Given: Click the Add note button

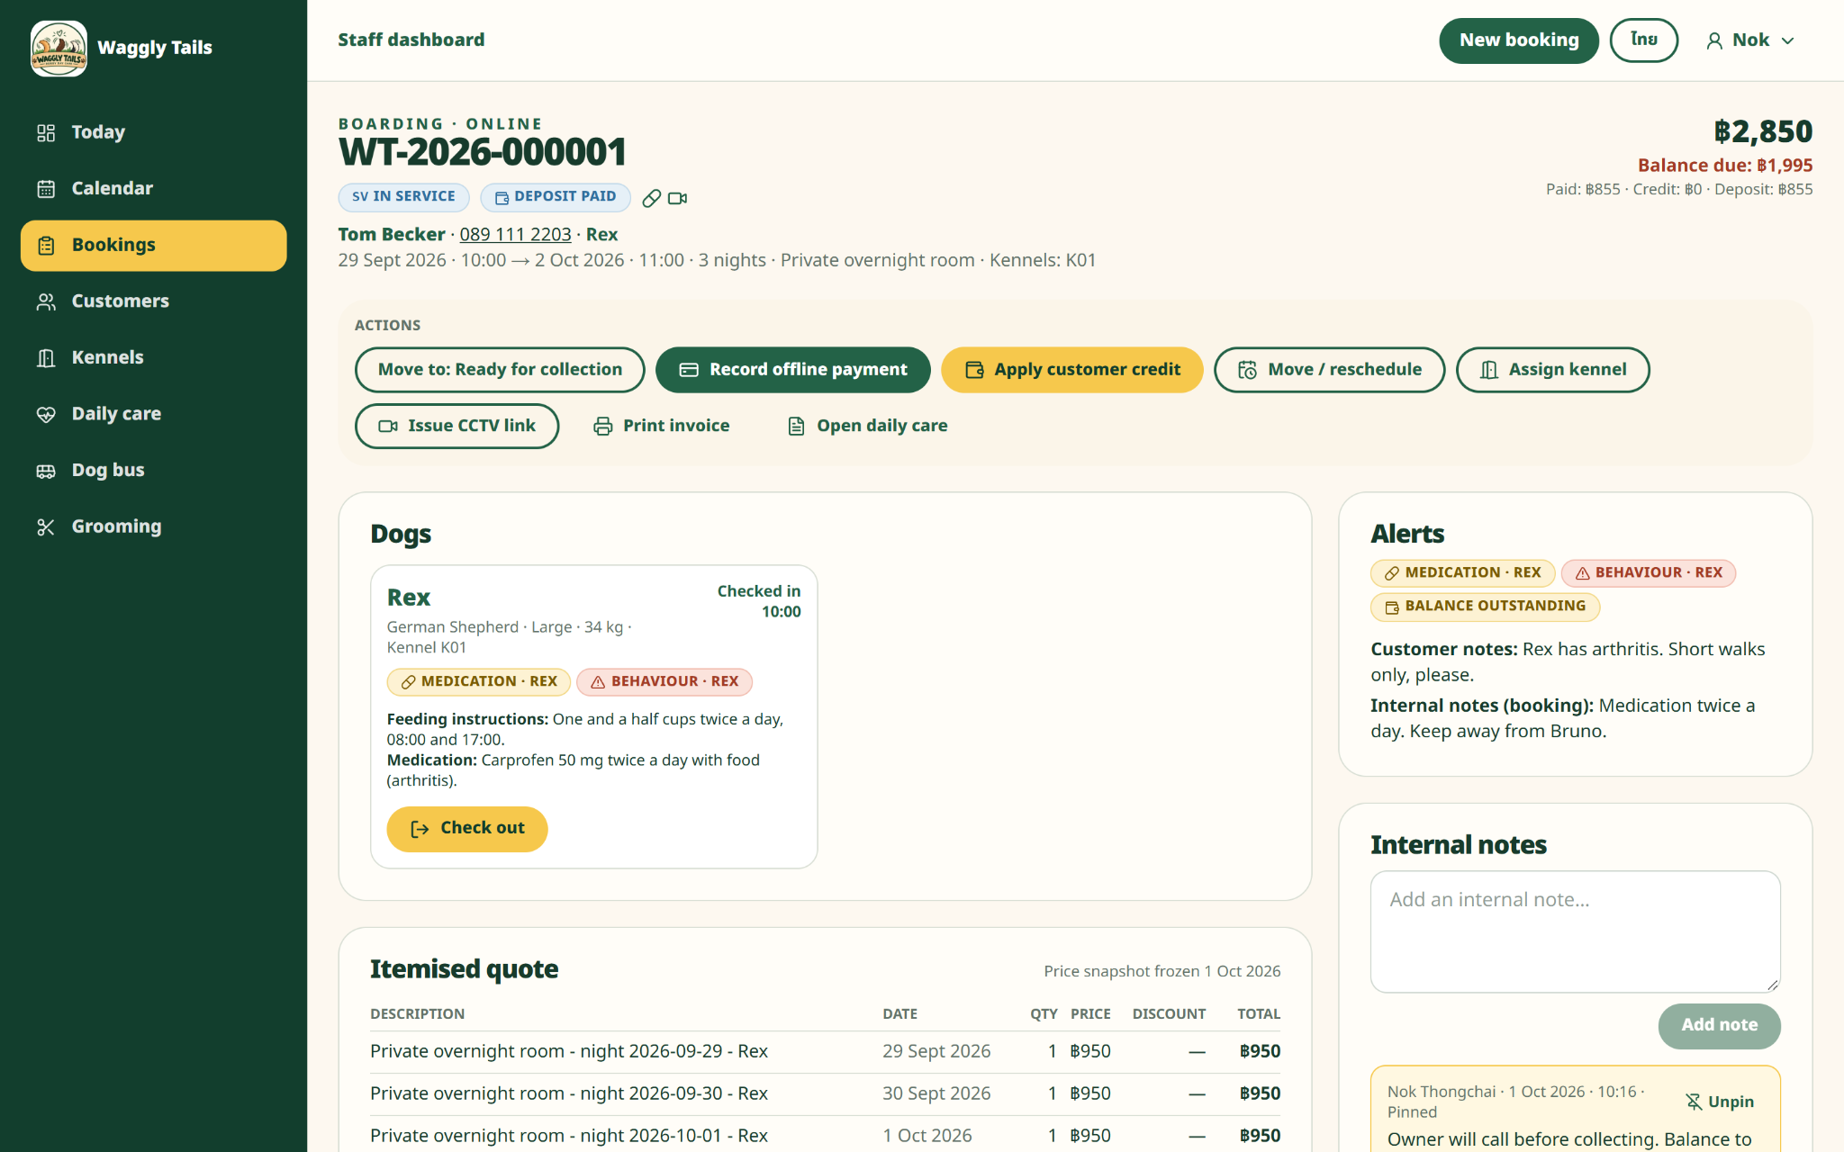Looking at the screenshot, I should pyautogui.click(x=1719, y=1026).
